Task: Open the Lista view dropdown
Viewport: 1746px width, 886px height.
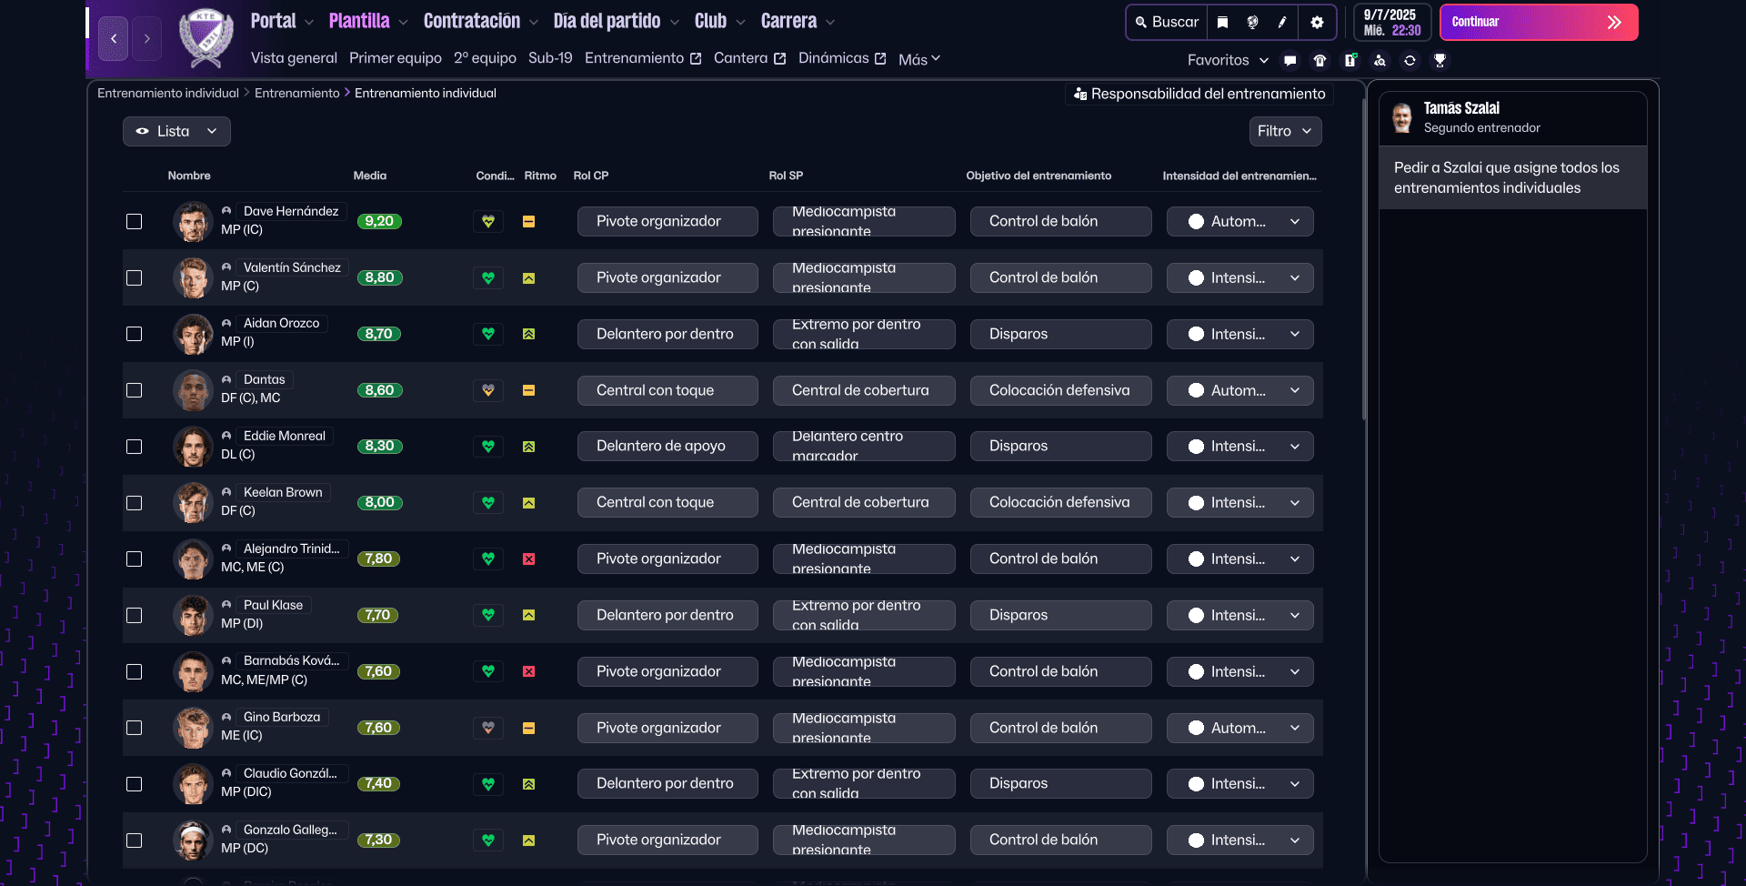Action: [x=176, y=132]
